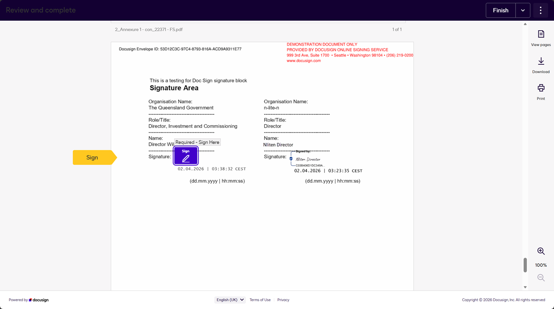Click the scrollbar up arrow

[525, 24]
